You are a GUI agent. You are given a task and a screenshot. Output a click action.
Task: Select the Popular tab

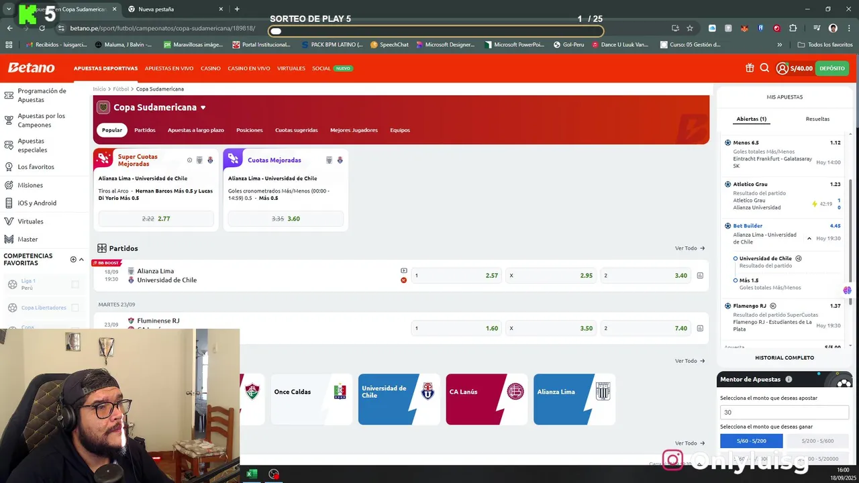pyautogui.click(x=112, y=130)
